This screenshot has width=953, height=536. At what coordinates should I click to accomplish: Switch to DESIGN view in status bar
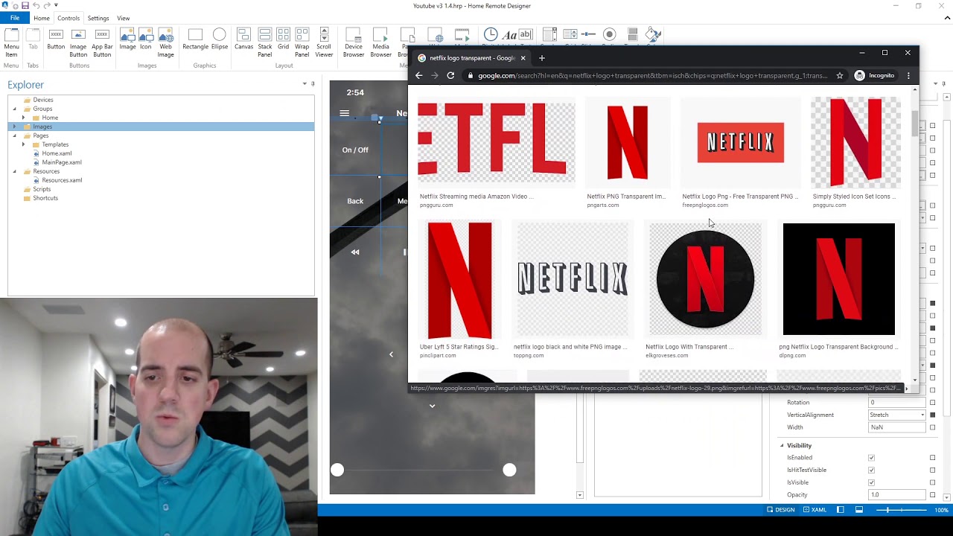[781, 510]
